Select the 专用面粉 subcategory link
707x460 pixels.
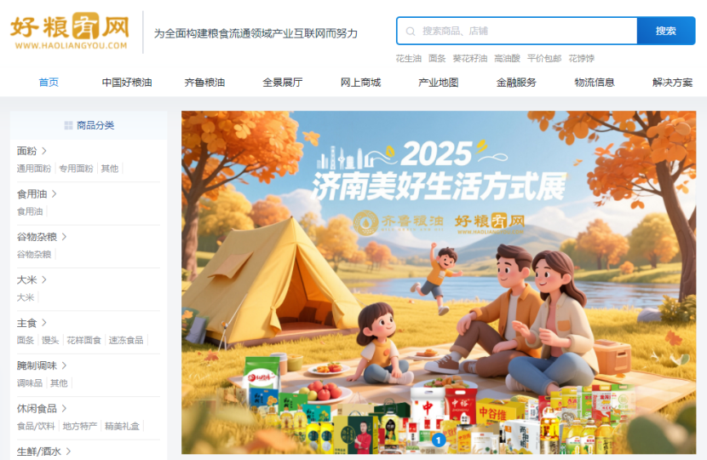coord(76,169)
